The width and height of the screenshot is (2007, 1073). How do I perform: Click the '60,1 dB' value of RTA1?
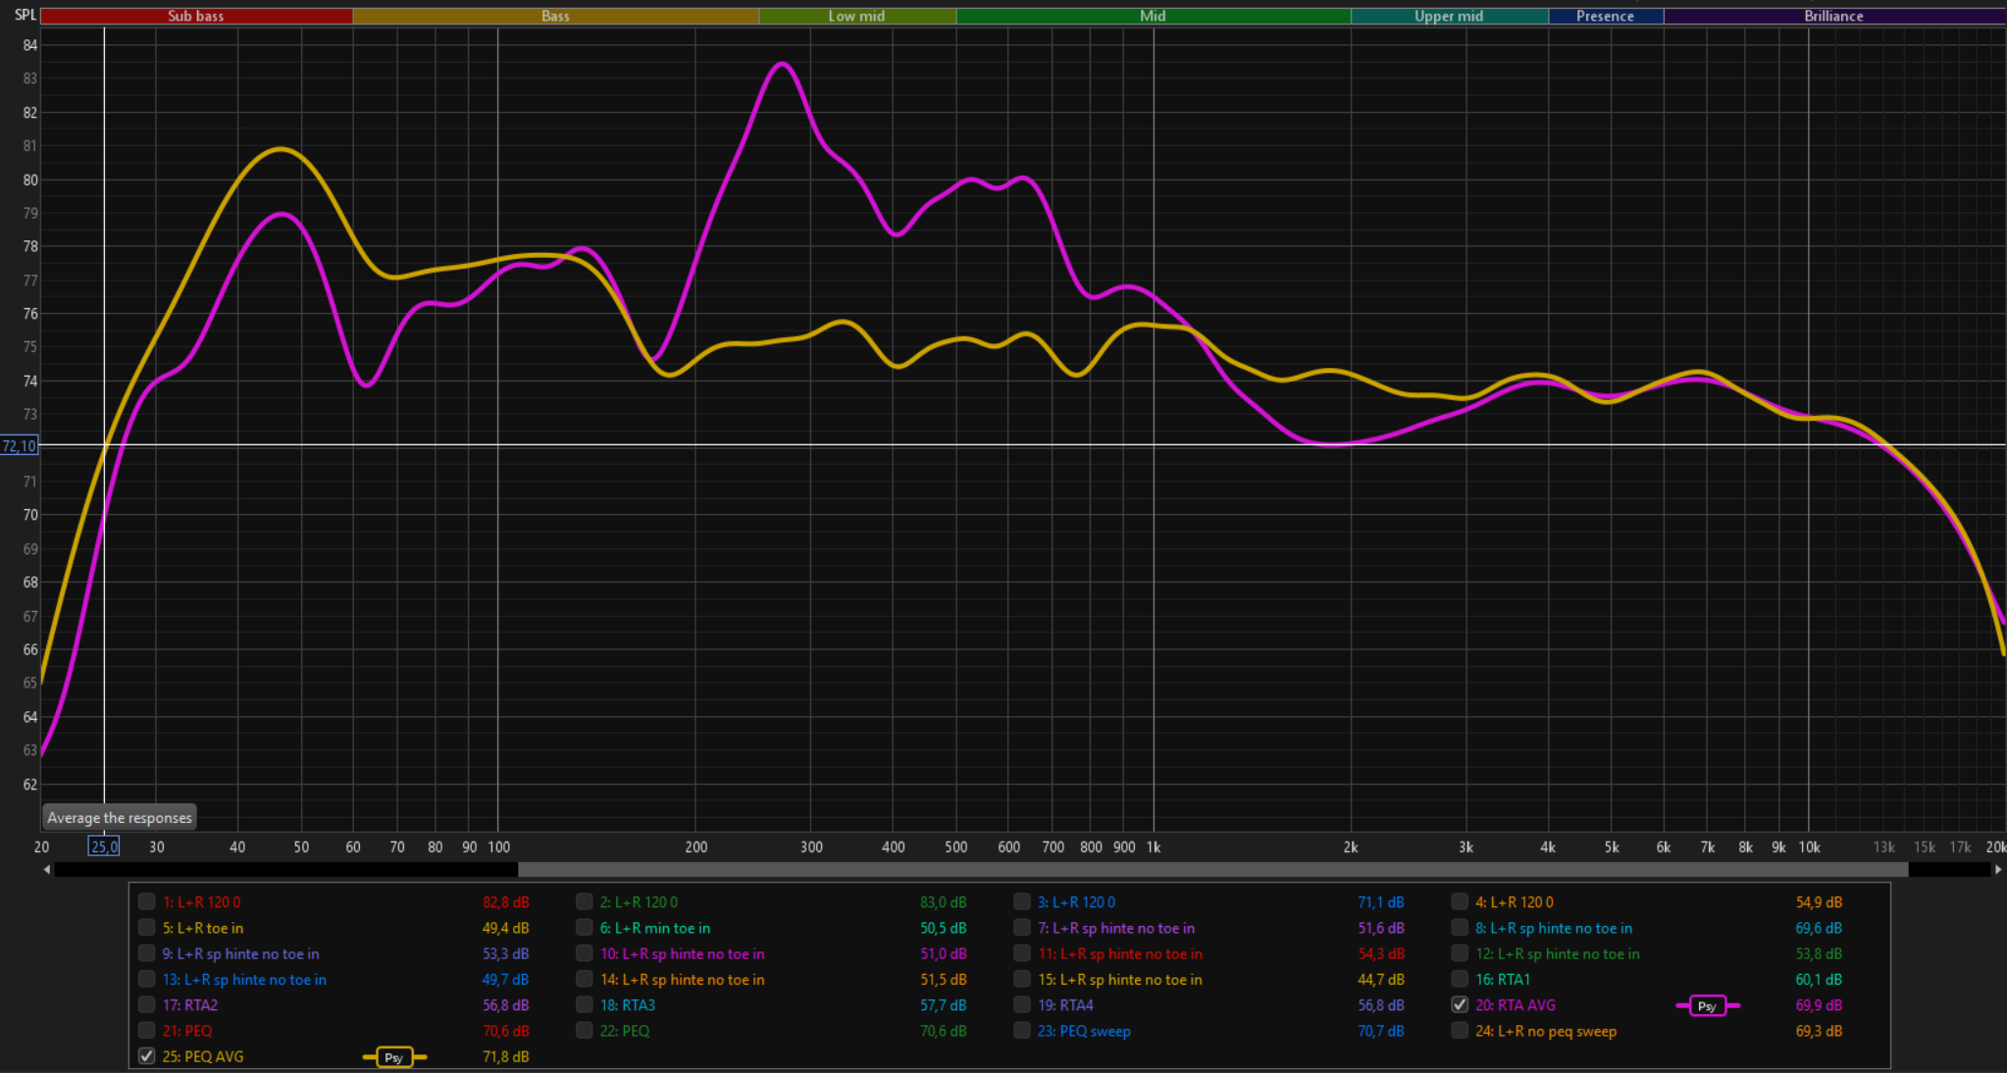pyautogui.click(x=1819, y=979)
